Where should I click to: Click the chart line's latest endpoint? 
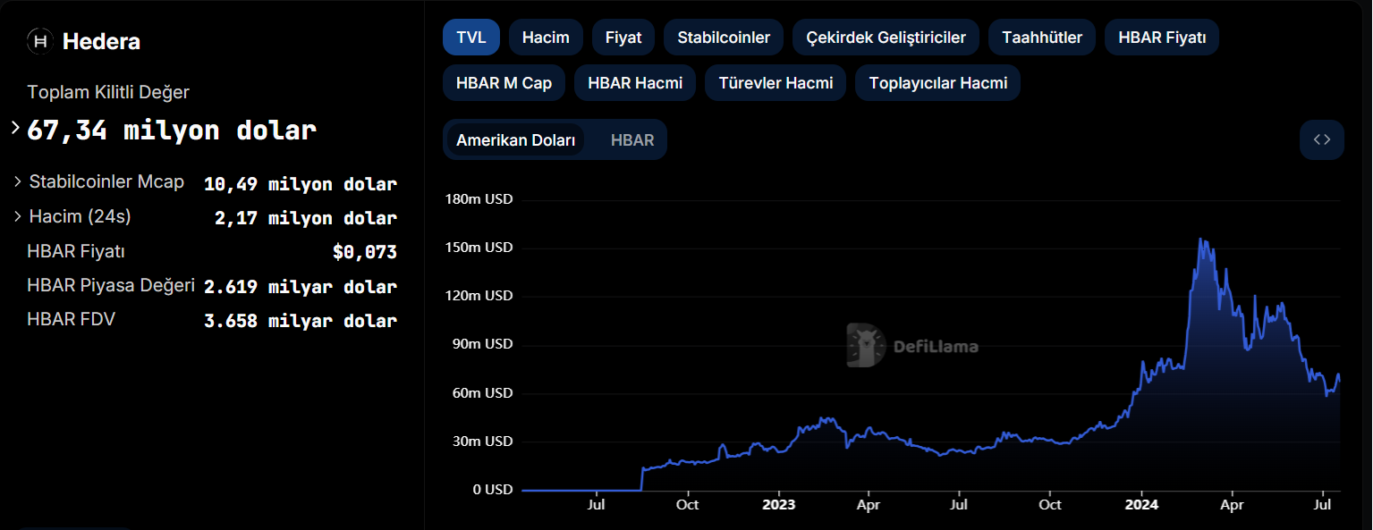point(1339,380)
